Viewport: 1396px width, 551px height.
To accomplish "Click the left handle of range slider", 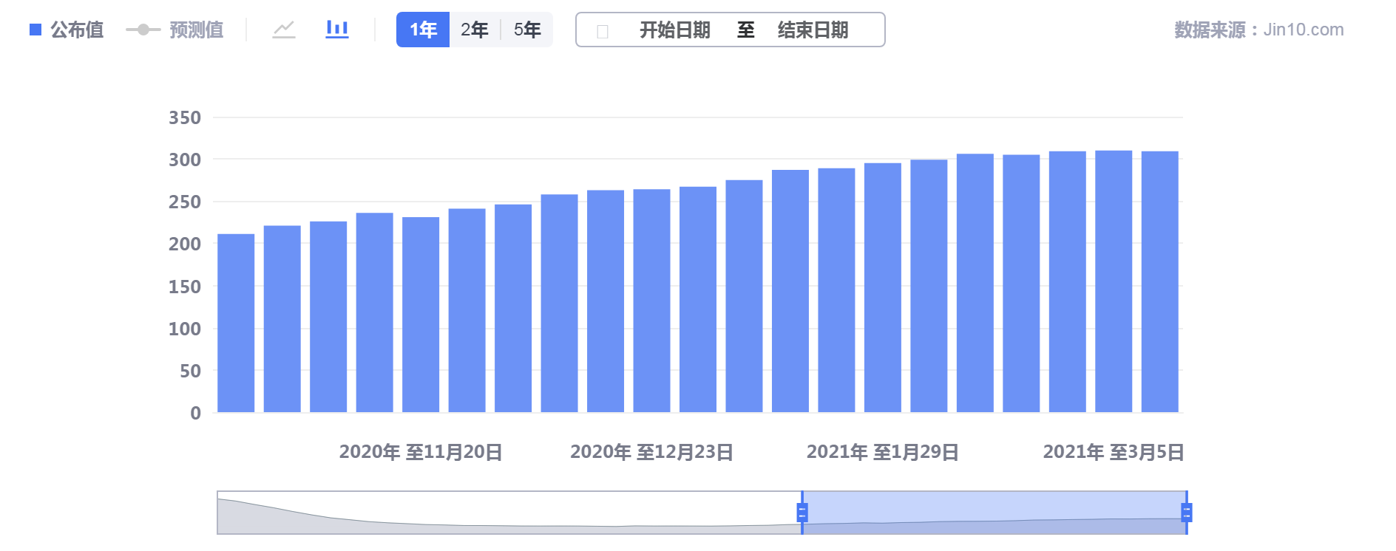I will click(802, 513).
